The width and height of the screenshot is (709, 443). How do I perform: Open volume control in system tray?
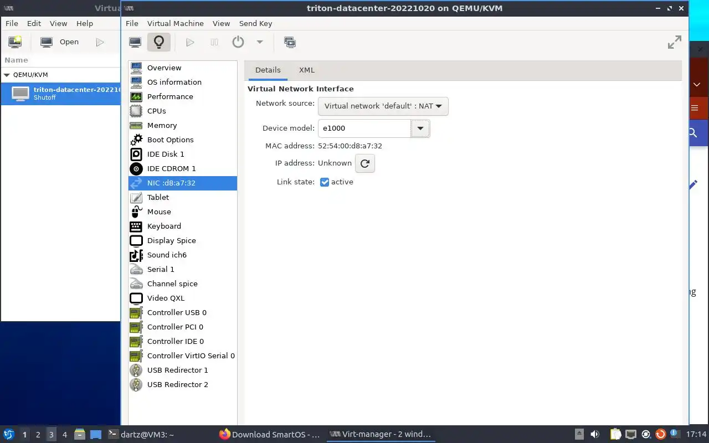(x=595, y=435)
